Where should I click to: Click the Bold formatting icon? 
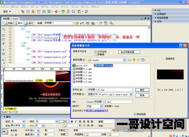coord(72,122)
